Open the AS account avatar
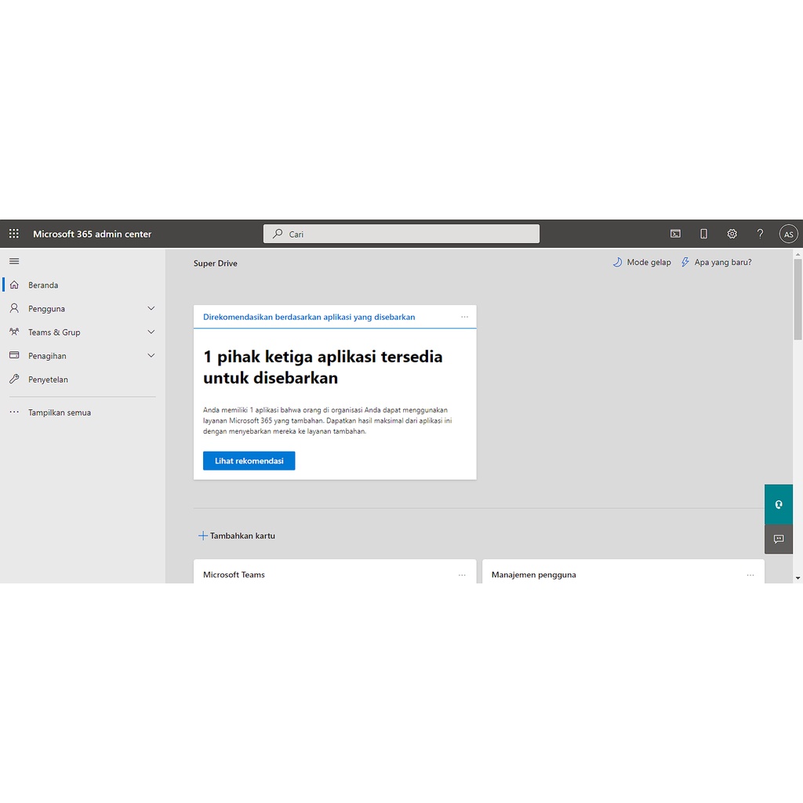 pos(788,233)
